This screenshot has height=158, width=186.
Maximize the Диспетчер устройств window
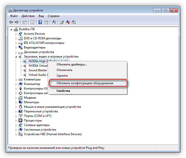coord(165,10)
